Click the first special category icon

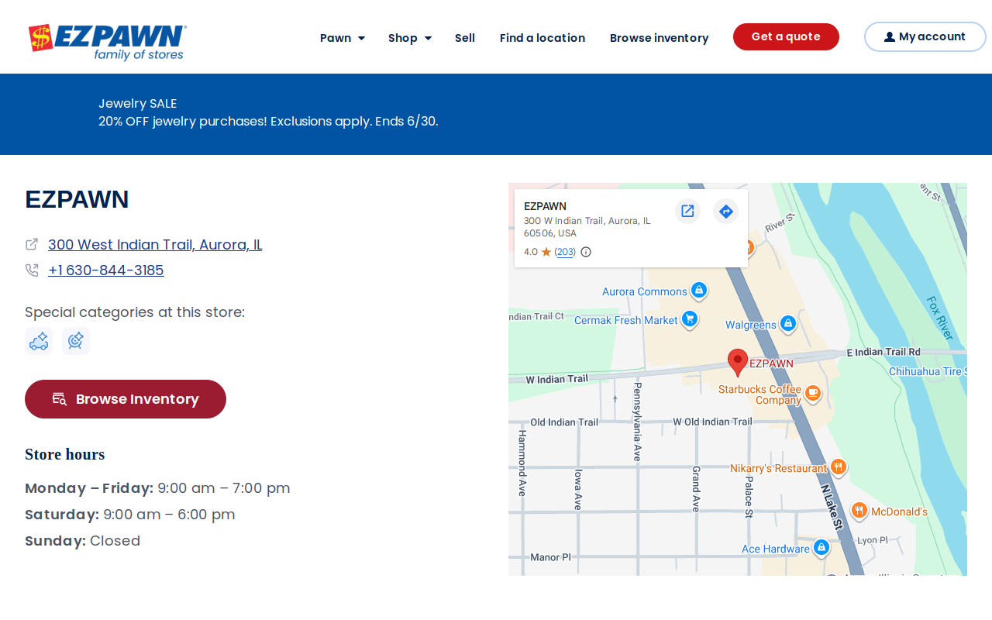pos(39,341)
